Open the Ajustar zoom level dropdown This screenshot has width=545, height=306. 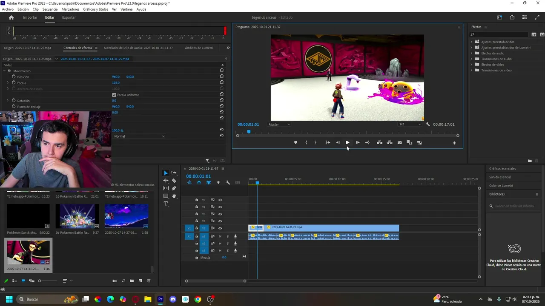tap(279, 125)
